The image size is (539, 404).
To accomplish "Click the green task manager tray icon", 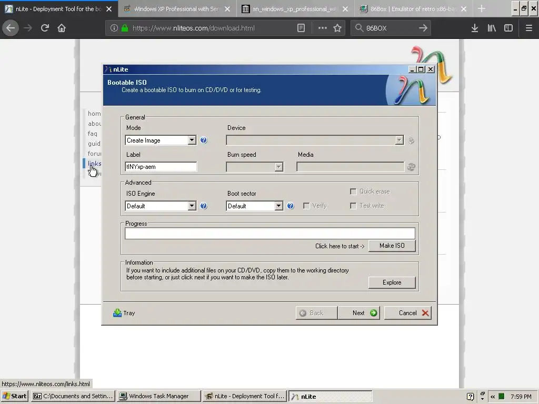I will coord(502,396).
